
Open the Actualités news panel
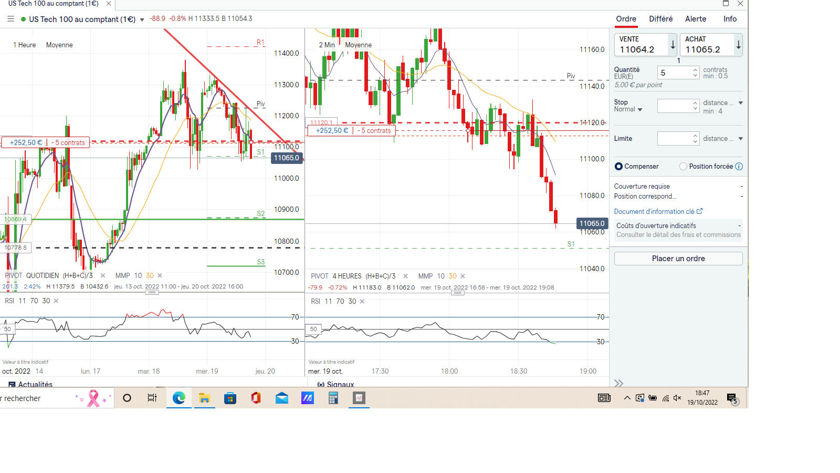[31, 384]
